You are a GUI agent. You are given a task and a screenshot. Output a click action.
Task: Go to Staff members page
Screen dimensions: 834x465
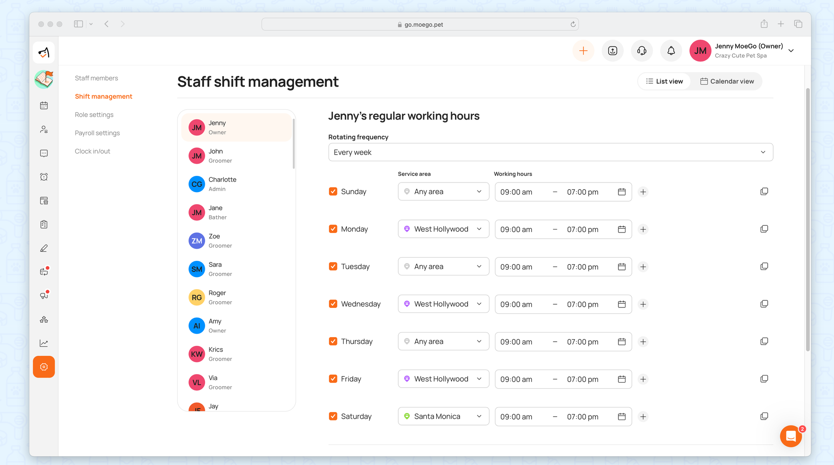tap(96, 78)
